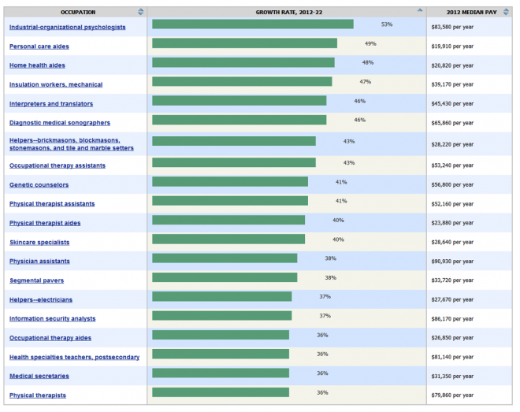520x412 pixels.
Task: Go to Home health aides page
Action: 37,65
